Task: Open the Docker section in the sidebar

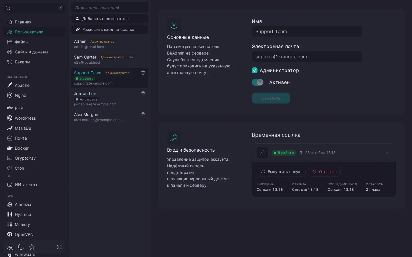Action: click(34, 148)
